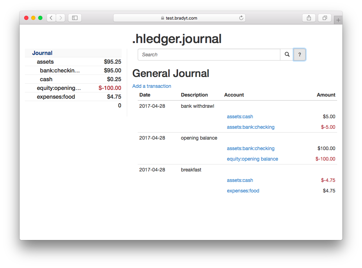Image resolution: width=362 pixels, height=268 pixels.
Task: Open assets:bank:checking link under bank withdrawl
Action: [x=251, y=127]
